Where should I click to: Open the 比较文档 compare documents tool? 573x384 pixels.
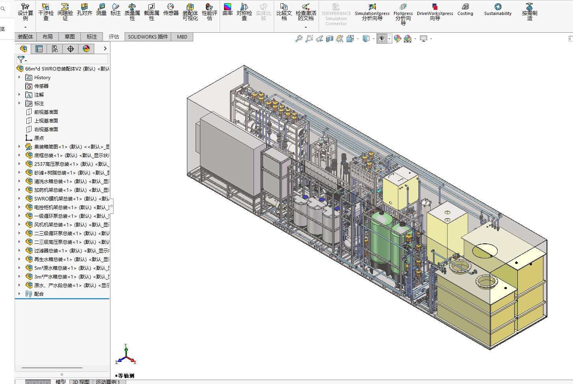284,12
